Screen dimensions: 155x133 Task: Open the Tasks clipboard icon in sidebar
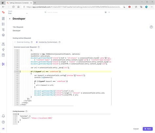click(3, 55)
